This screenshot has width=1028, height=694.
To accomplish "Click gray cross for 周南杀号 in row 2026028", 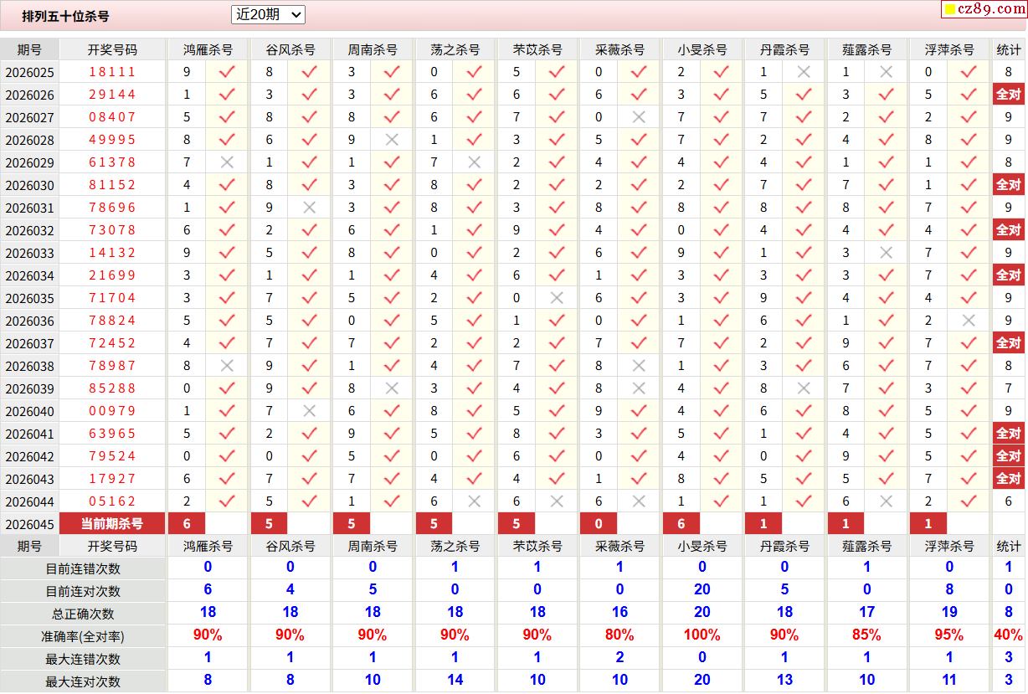I will (392, 140).
